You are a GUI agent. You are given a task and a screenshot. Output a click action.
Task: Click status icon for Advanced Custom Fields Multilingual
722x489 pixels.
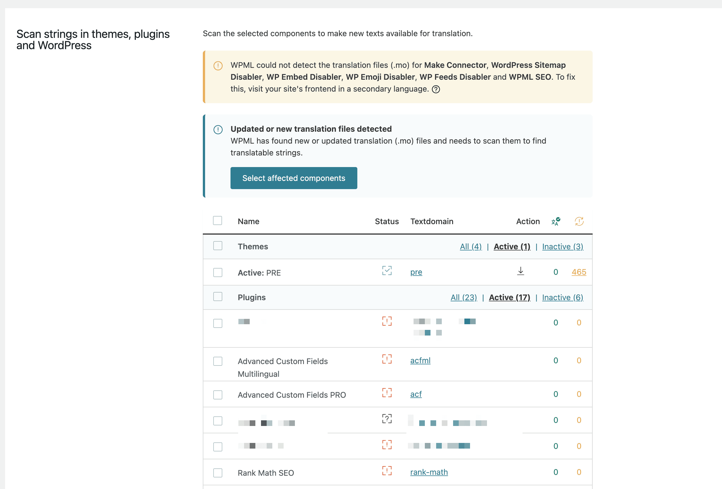pos(387,359)
